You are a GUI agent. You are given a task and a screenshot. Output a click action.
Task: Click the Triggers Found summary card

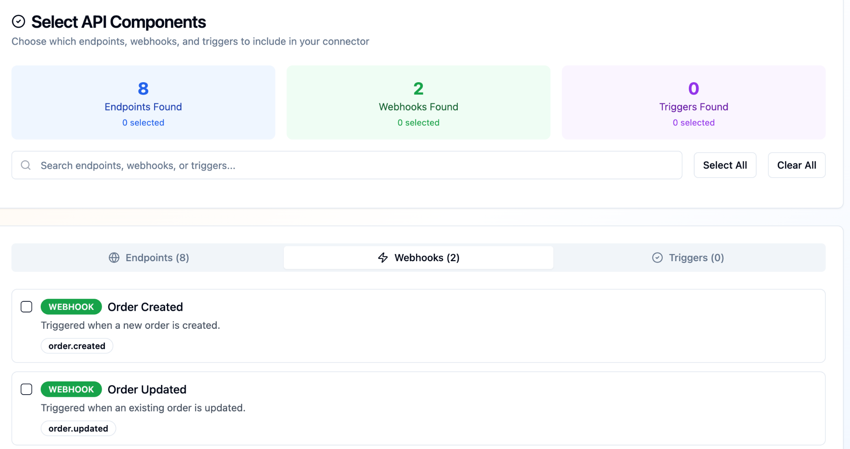(693, 102)
